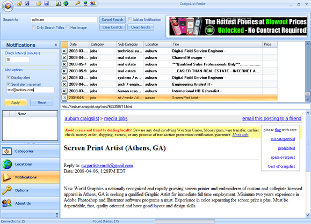Viewport: 311px width, 224px height.
Task: Sort results by the Date column header
Action: [78, 44]
